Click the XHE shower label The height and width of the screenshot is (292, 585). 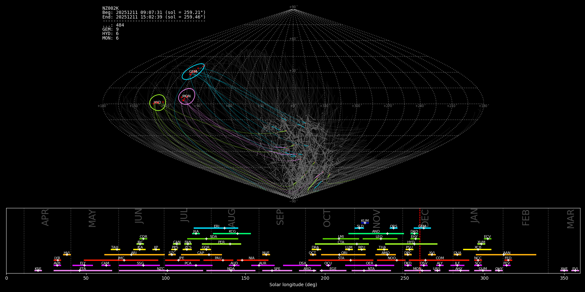pyautogui.click(x=564, y=269)
